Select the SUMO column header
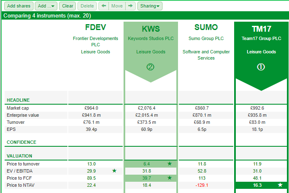This screenshot has height=193, width=289. pyautogui.click(x=206, y=28)
